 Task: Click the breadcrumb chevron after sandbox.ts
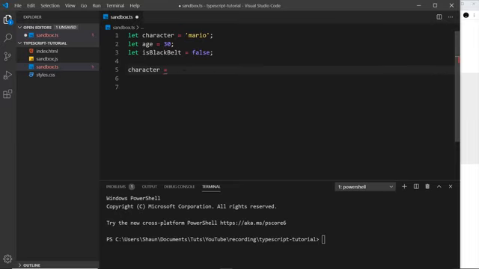pyautogui.click(x=138, y=28)
